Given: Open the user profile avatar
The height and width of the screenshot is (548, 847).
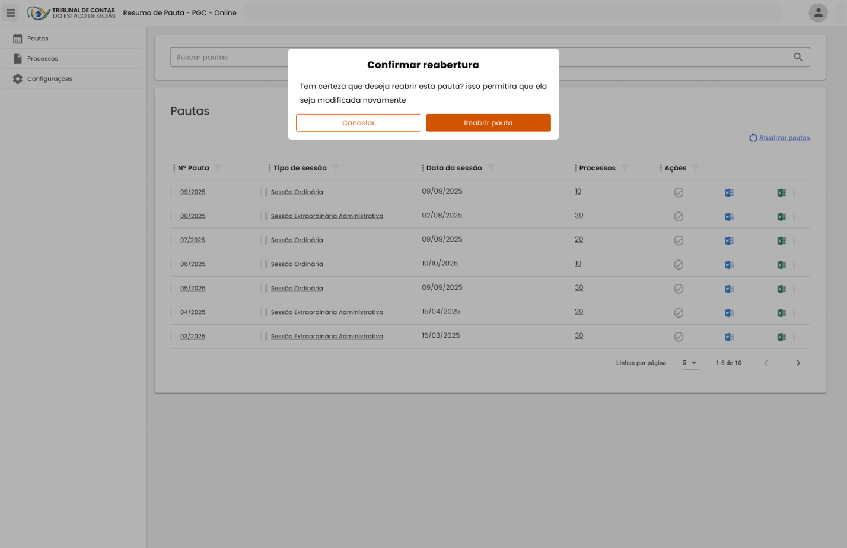Looking at the screenshot, I should (818, 12).
